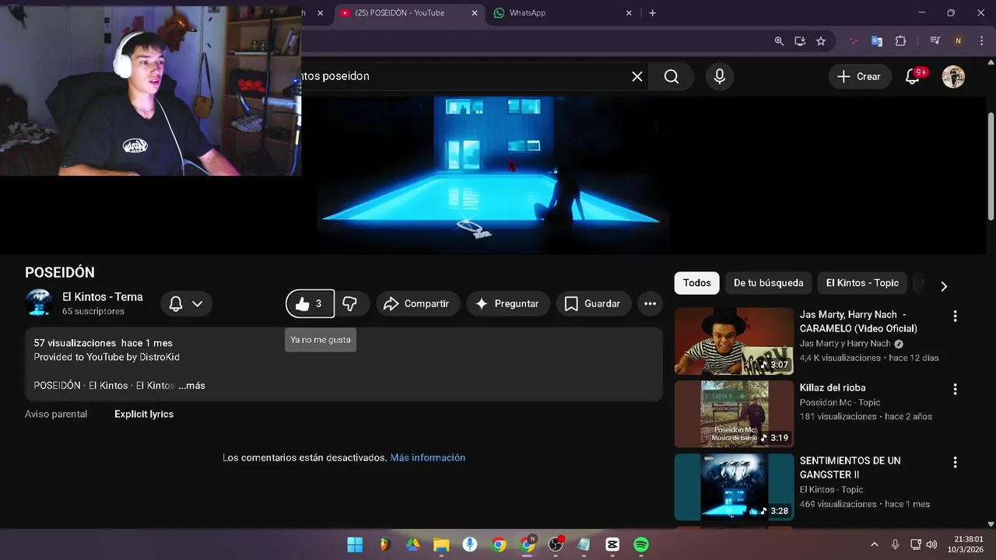996x560 pixels.
Task: Select the Todos filter chip
Action: coord(697,283)
